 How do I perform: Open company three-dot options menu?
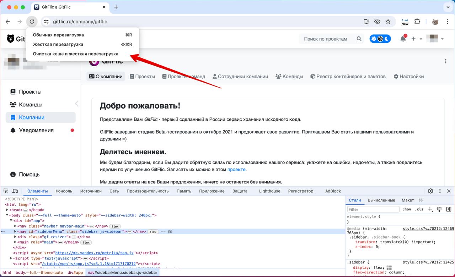click(x=445, y=61)
